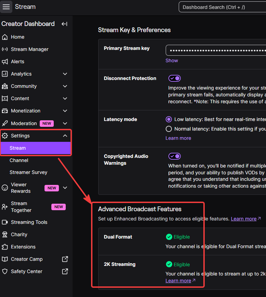Viewport: 266px width, 297px height.
Task: Click the Stream Manager broadcast icon
Action: pyautogui.click(x=5, y=49)
